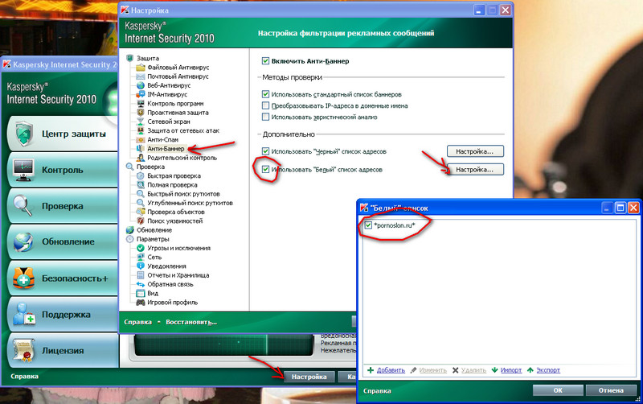Viewport: 643px width, 404px height.
Task: Click the Отчеты и Хранилища icon
Action: coord(141,275)
